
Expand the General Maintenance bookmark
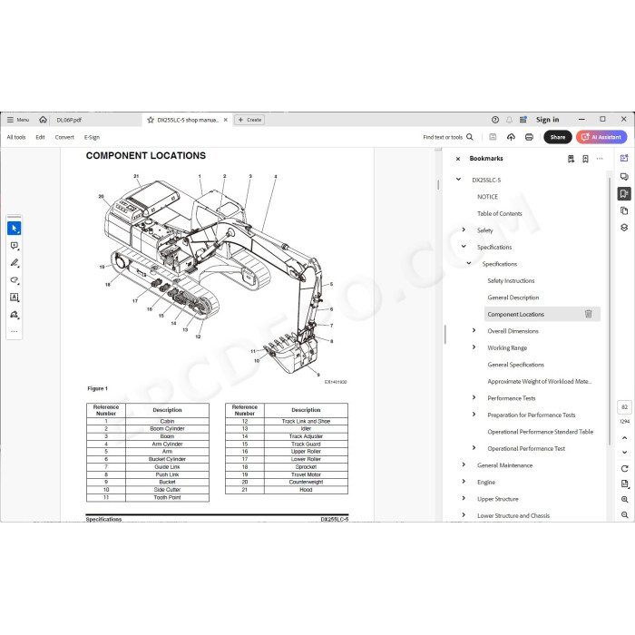point(464,464)
